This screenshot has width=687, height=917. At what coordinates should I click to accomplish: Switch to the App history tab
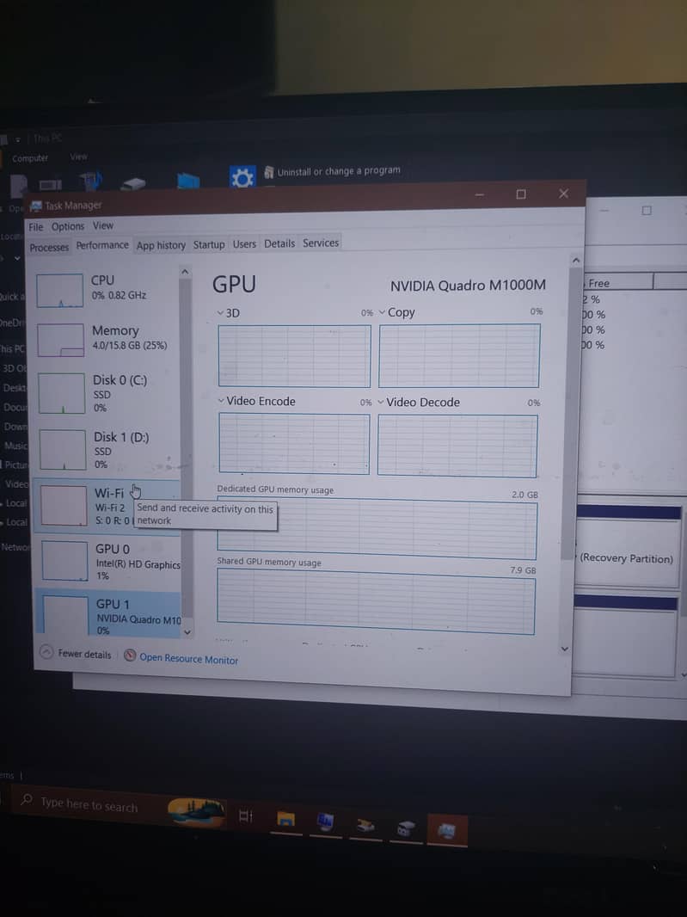pos(161,246)
